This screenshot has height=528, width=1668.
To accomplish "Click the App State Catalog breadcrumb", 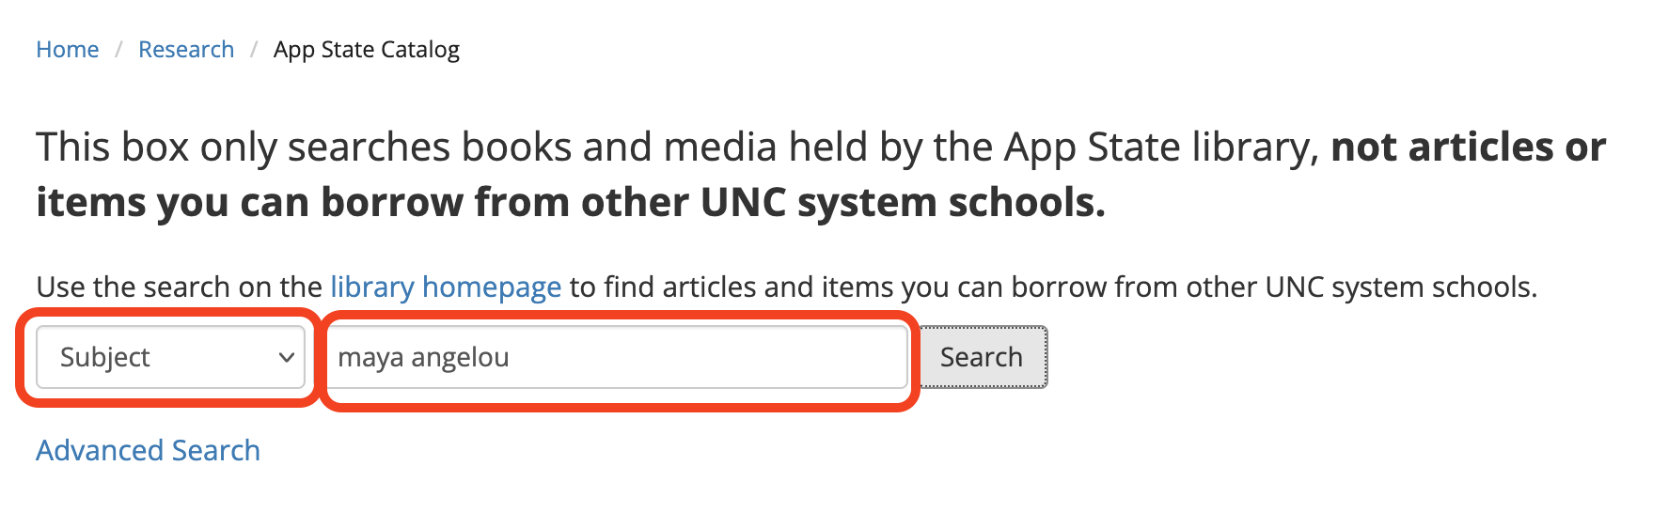I will coord(366,50).
